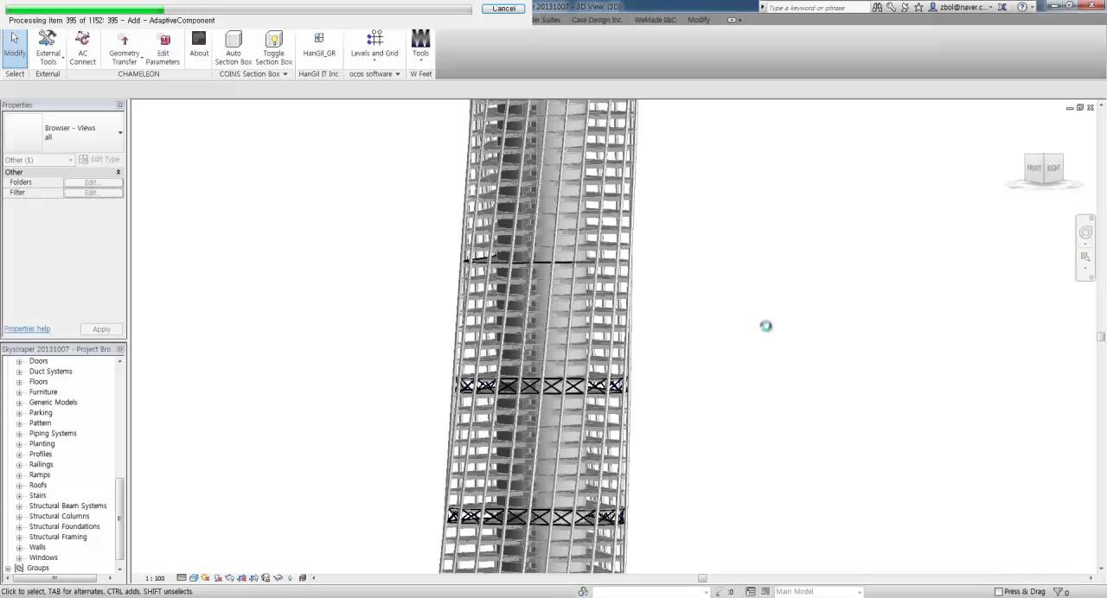
Task: Cancel the processing operation
Action: pyautogui.click(x=504, y=9)
